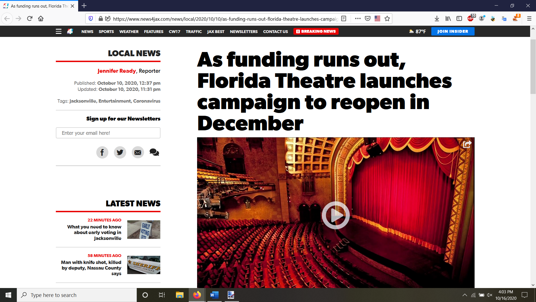The image size is (536, 302).
Task: Play the Florida Theatre video
Action: (x=336, y=215)
